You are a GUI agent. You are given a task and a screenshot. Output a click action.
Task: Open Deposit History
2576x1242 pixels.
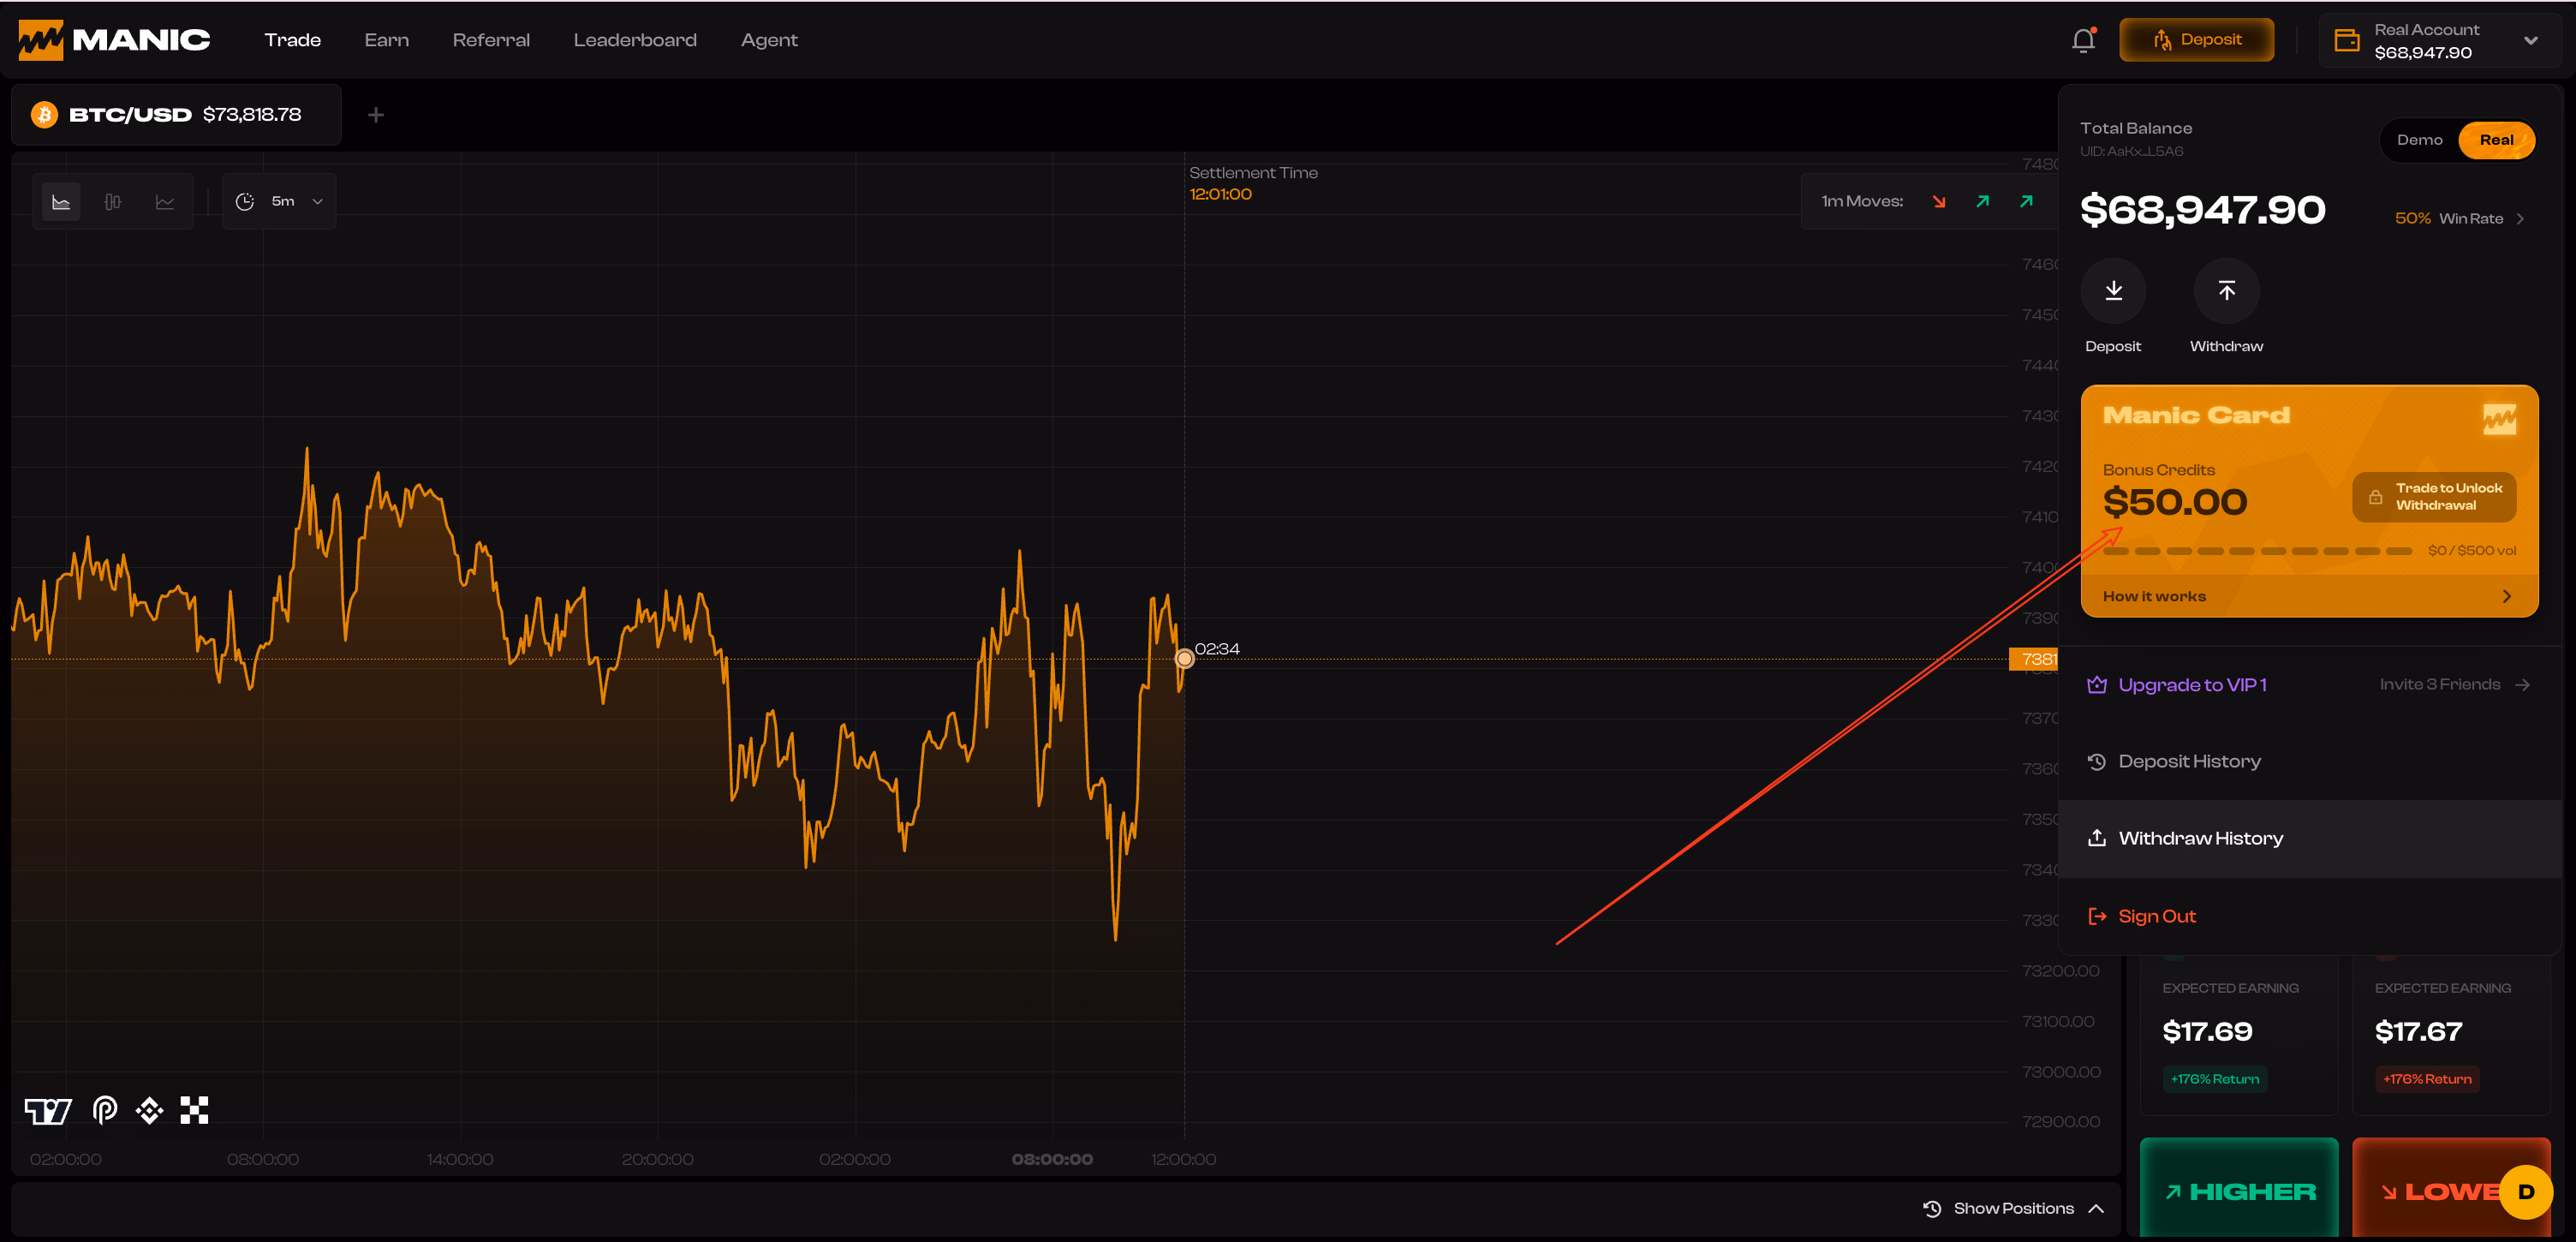2309,762
